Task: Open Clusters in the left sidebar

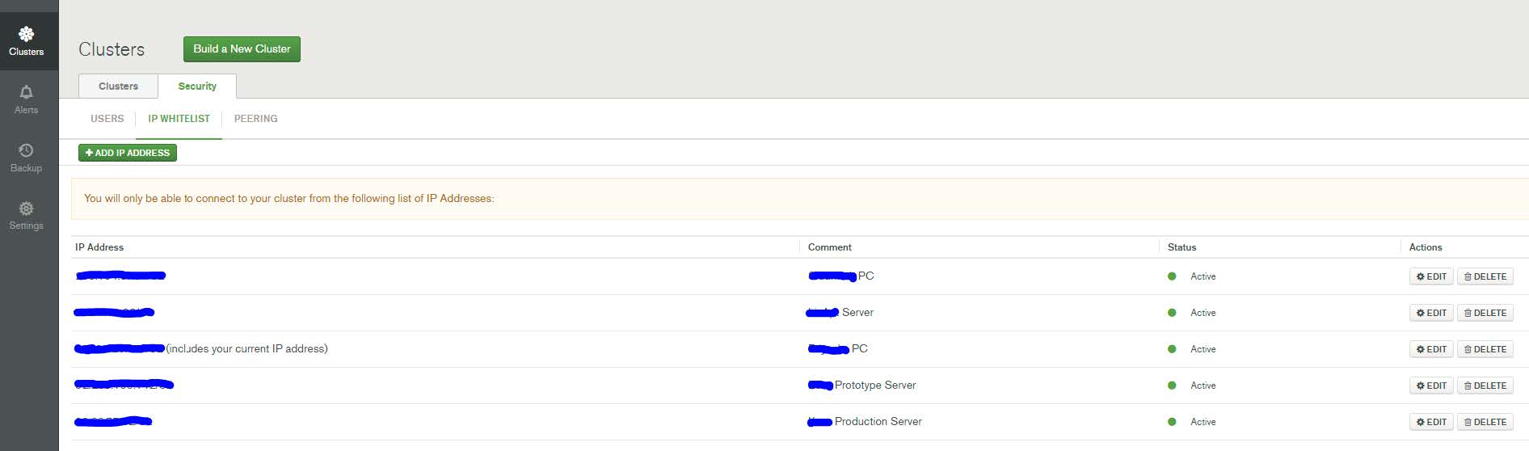Action: [26, 40]
